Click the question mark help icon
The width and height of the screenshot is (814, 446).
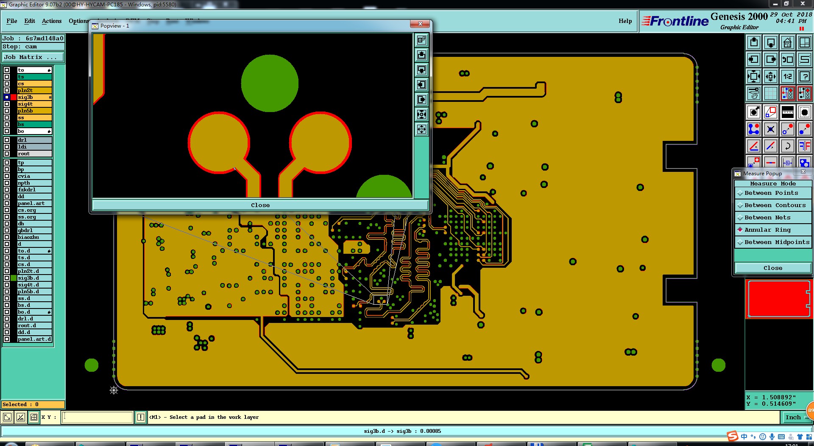(805, 76)
